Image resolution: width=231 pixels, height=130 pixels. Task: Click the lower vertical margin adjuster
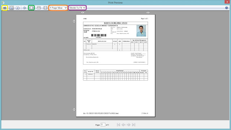[74, 109]
